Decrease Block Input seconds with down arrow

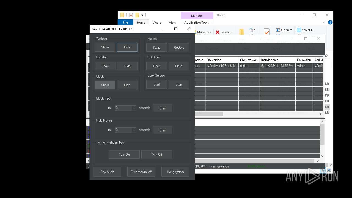(x=134, y=109)
